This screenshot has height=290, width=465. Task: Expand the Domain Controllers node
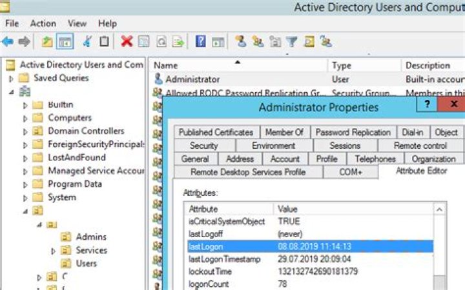click(x=25, y=131)
